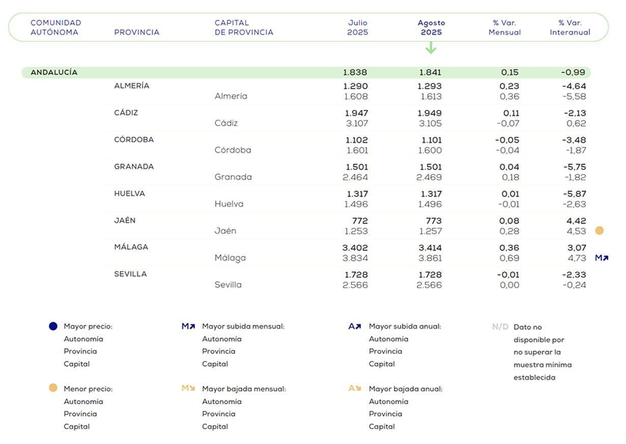Select the yellow 'Menor precio' legend circle
The image size is (626, 444).
coord(53,388)
